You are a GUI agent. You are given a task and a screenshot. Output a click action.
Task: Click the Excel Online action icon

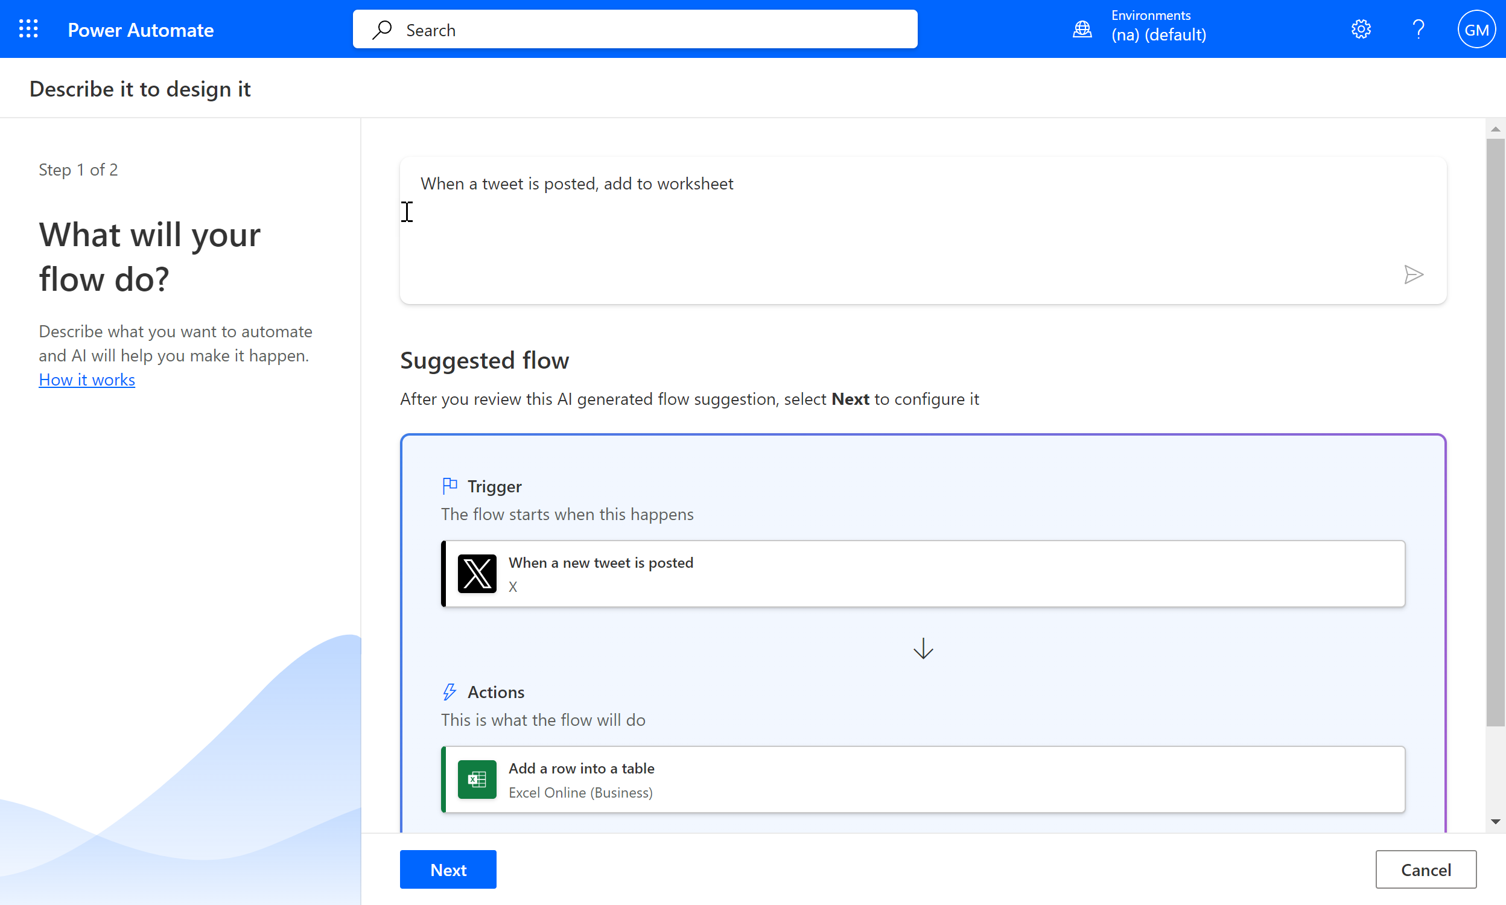pyautogui.click(x=477, y=780)
